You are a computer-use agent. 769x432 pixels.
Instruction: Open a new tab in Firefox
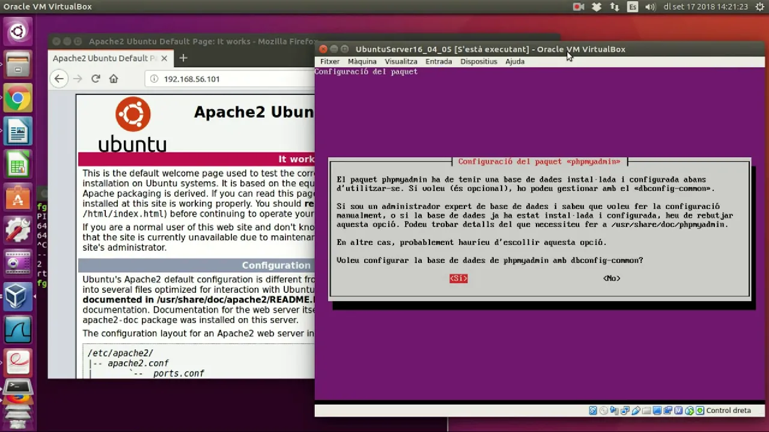point(183,58)
